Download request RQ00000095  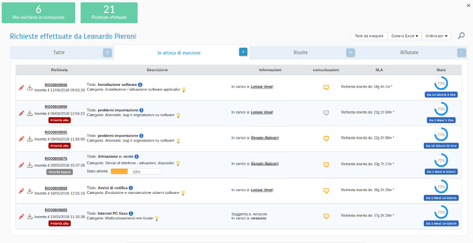pos(29,139)
